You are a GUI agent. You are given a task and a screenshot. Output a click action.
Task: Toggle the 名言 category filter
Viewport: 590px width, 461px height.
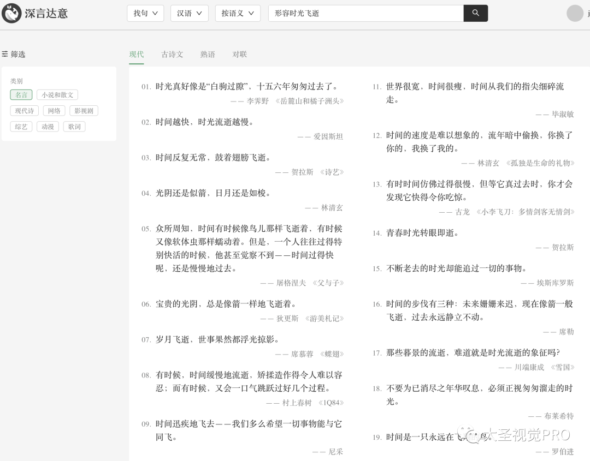click(x=21, y=95)
